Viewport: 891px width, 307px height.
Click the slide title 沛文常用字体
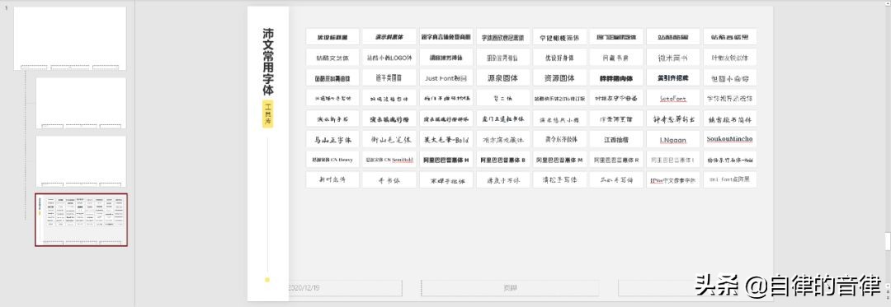pos(267,61)
